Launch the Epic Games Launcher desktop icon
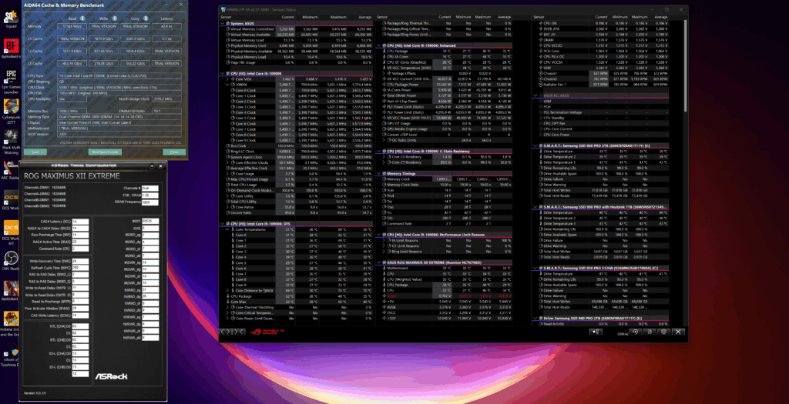Viewport: 789px width, 404px height. (x=11, y=82)
